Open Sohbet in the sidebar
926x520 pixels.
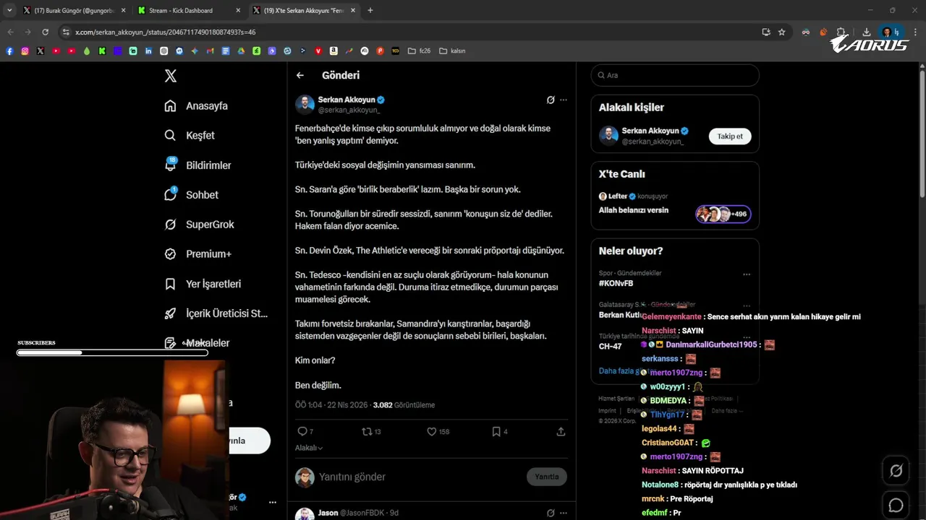[192, 195]
